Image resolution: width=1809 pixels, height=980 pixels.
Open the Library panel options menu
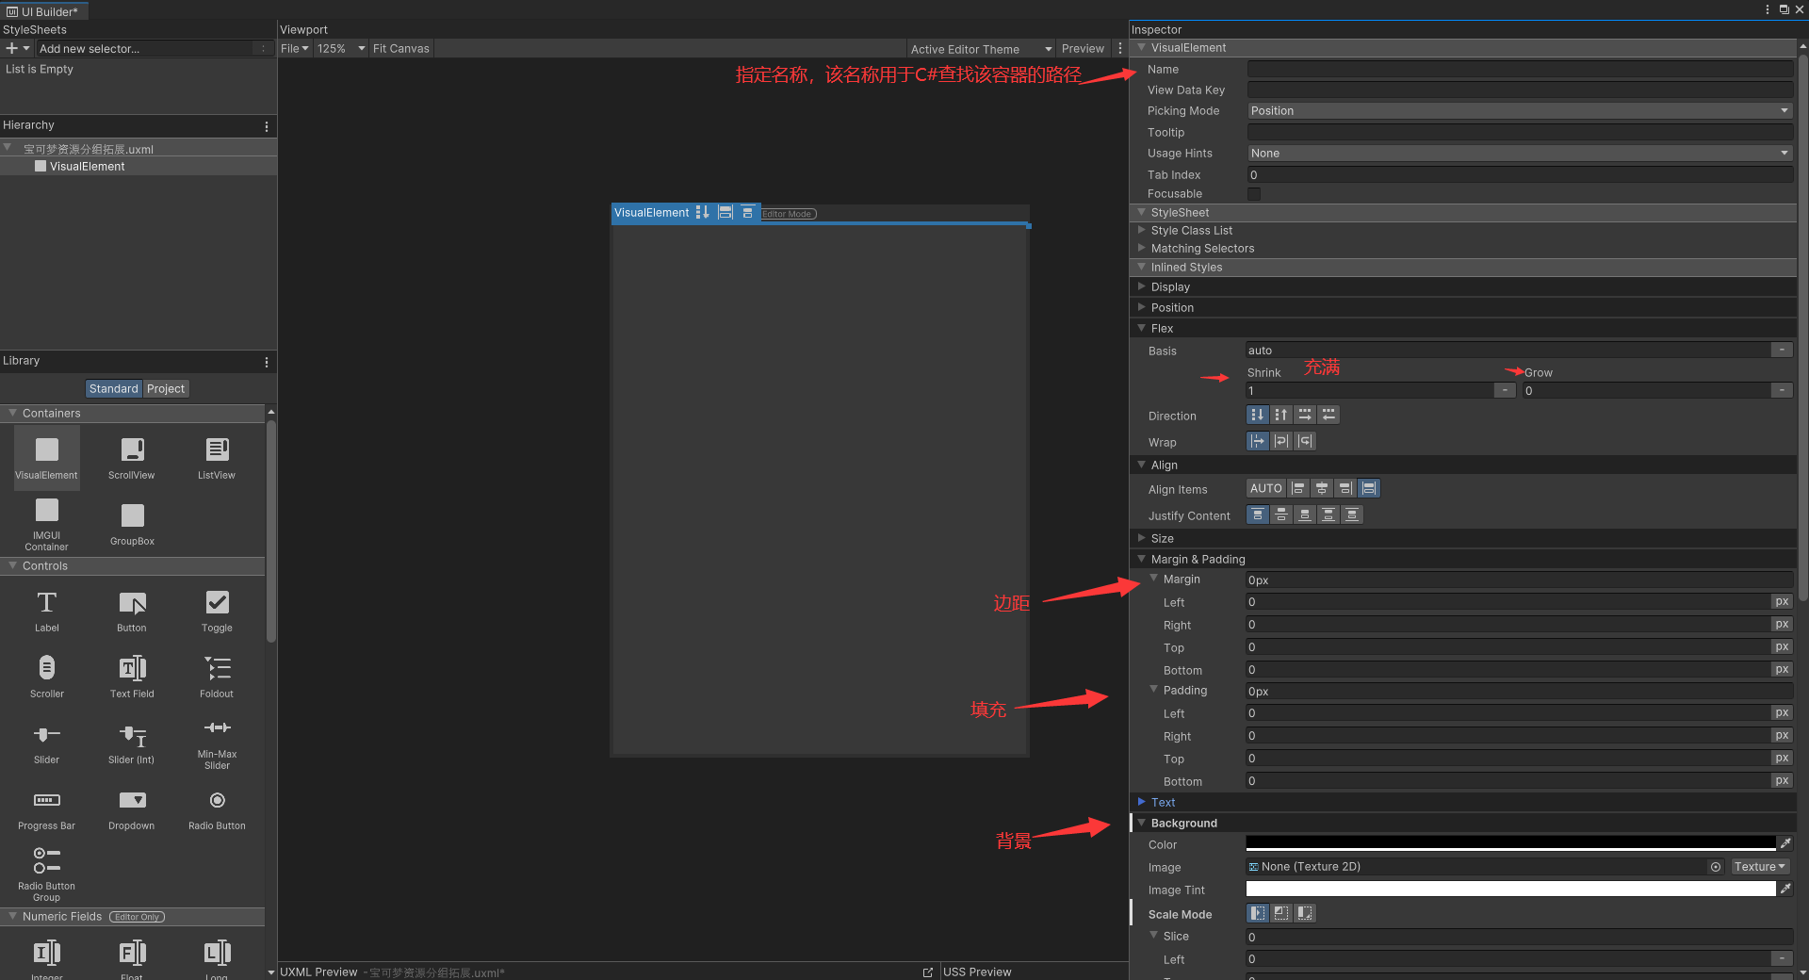pyautogui.click(x=267, y=362)
